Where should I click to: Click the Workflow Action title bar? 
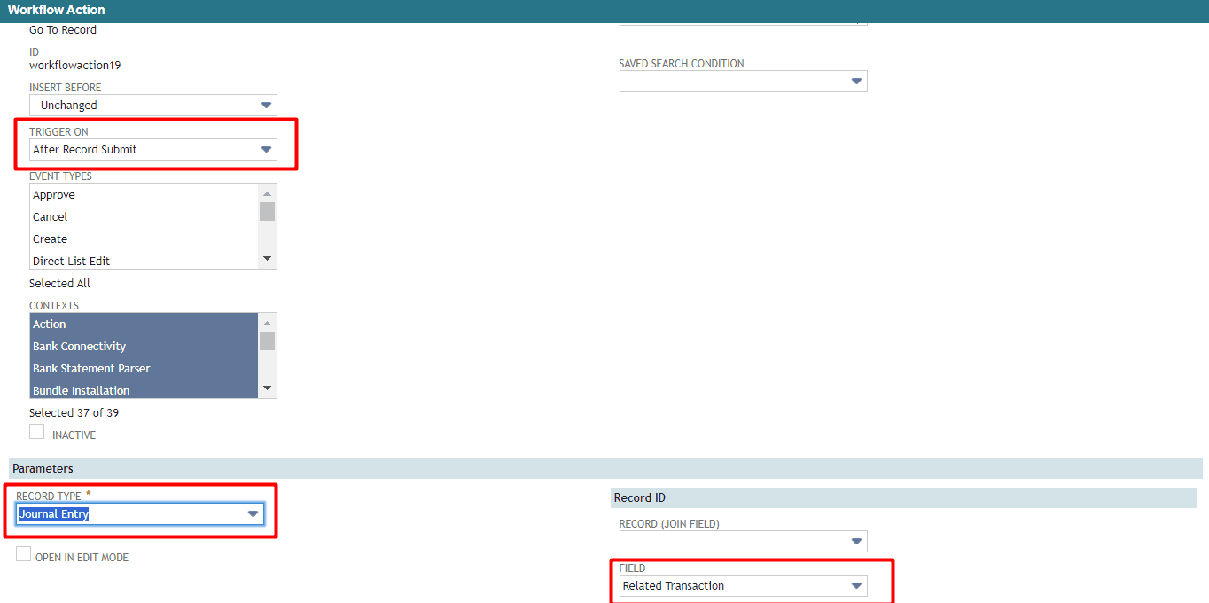tap(604, 11)
